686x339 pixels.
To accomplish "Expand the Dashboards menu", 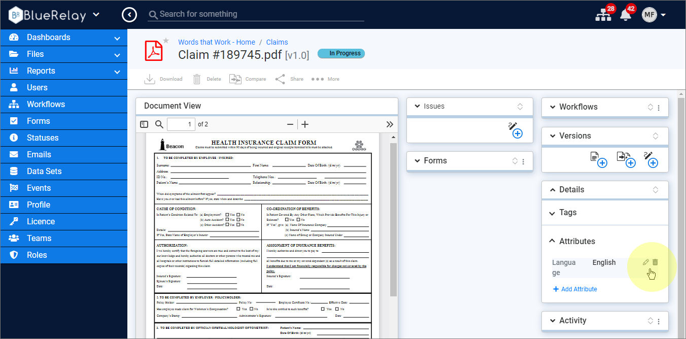I will tap(64, 38).
